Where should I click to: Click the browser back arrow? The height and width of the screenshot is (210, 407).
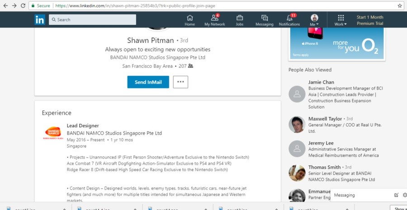pyautogui.click(x=5, y=5)
